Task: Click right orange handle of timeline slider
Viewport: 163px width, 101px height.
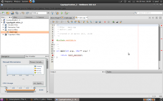Action: click(x=34, y=90)
